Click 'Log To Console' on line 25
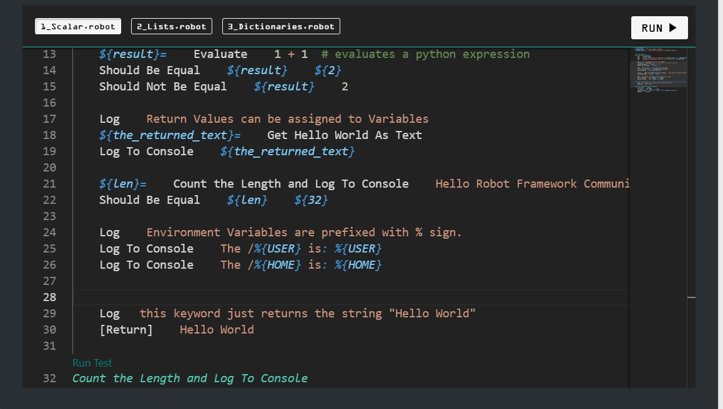 click(146, 249)
